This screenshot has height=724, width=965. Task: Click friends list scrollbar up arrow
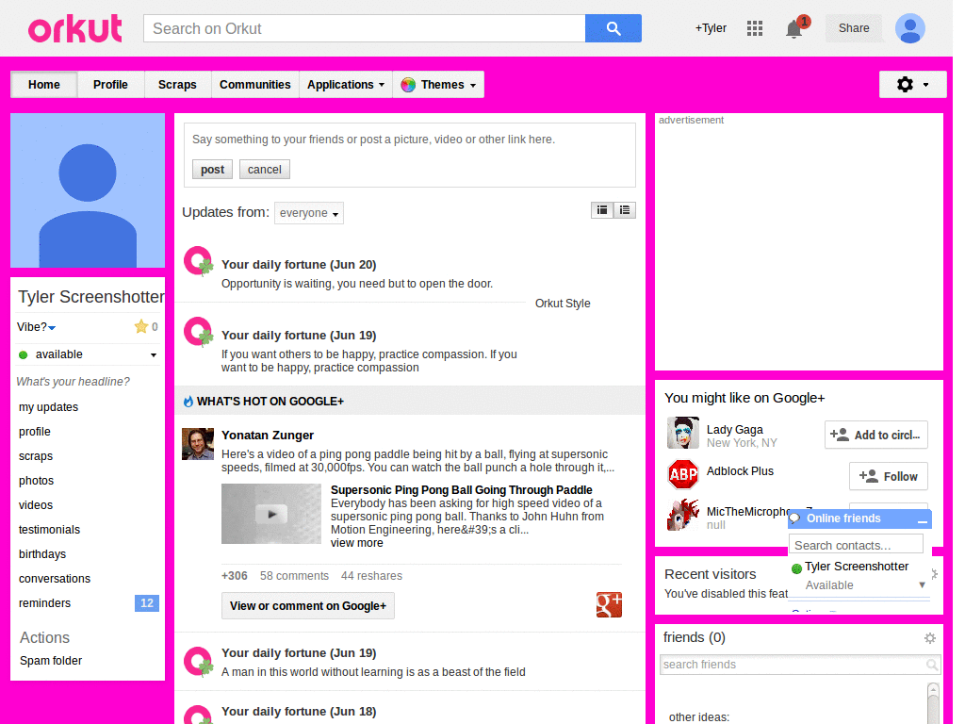pos(933,689)
